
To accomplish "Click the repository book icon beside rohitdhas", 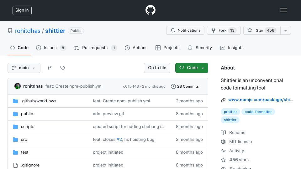I will [10, 31].
